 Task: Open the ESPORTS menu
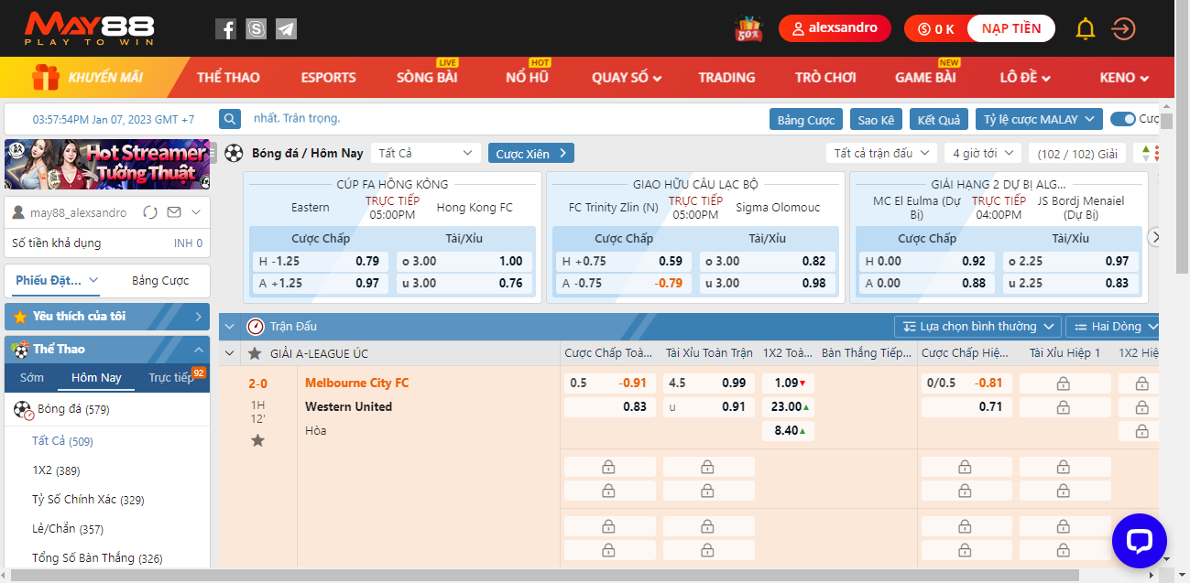click(328, 78)
